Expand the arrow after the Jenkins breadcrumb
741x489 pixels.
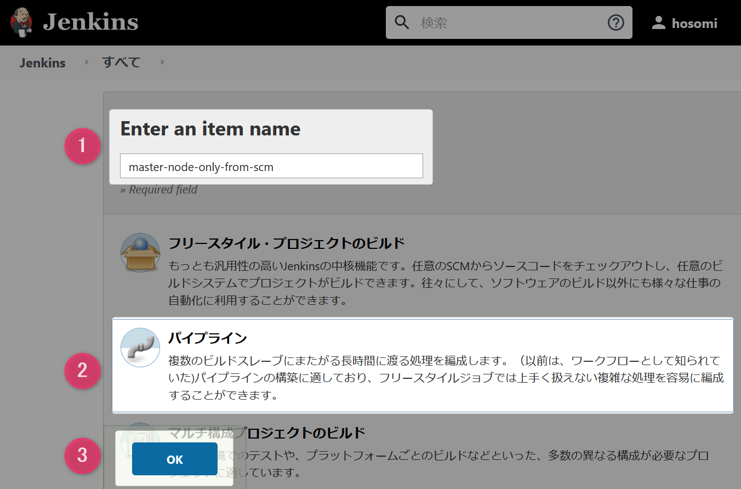[87, 62]
